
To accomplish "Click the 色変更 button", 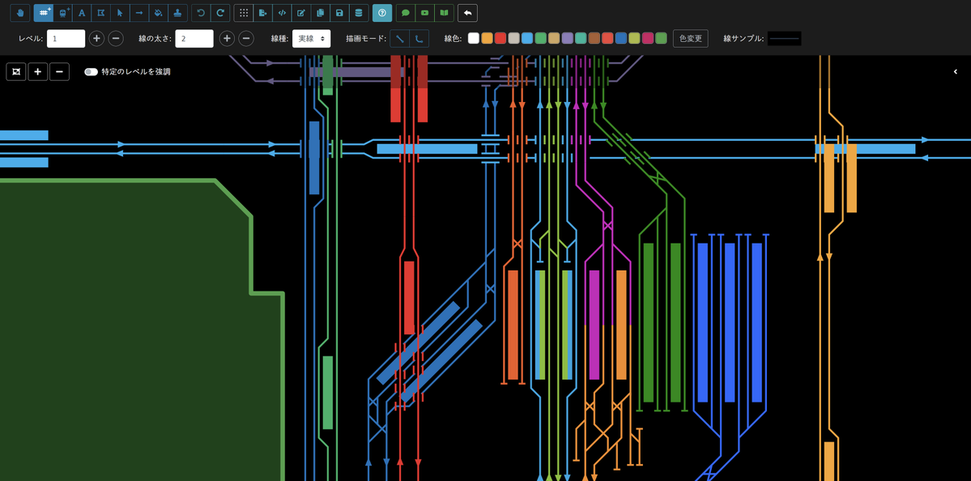I will (x=691, y=38).
